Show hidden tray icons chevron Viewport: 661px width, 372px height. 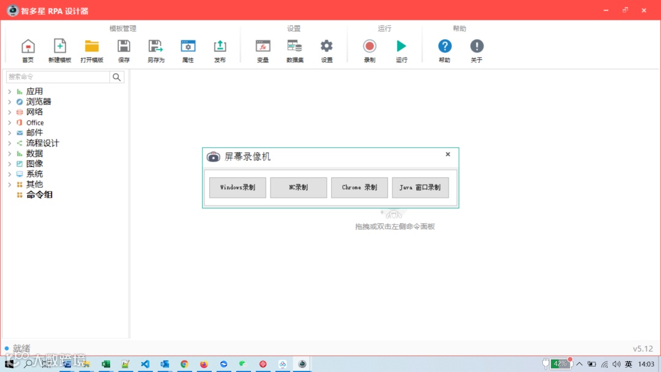point(580,364)
